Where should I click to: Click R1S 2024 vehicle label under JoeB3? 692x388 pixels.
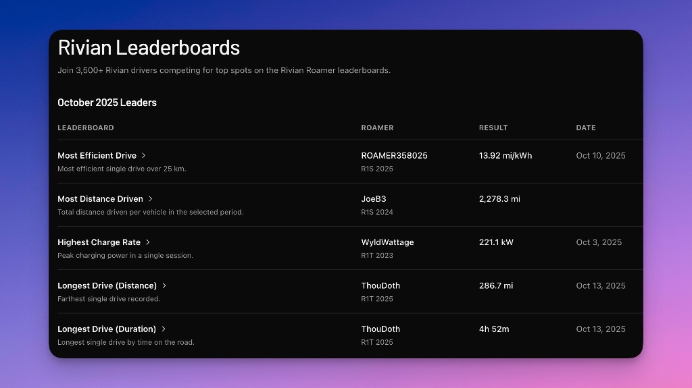coord(377,212)
